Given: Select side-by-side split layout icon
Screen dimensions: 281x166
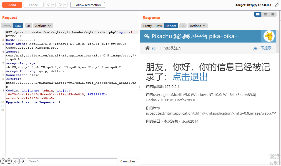Looking at the screenshot, I should point(258,14).
